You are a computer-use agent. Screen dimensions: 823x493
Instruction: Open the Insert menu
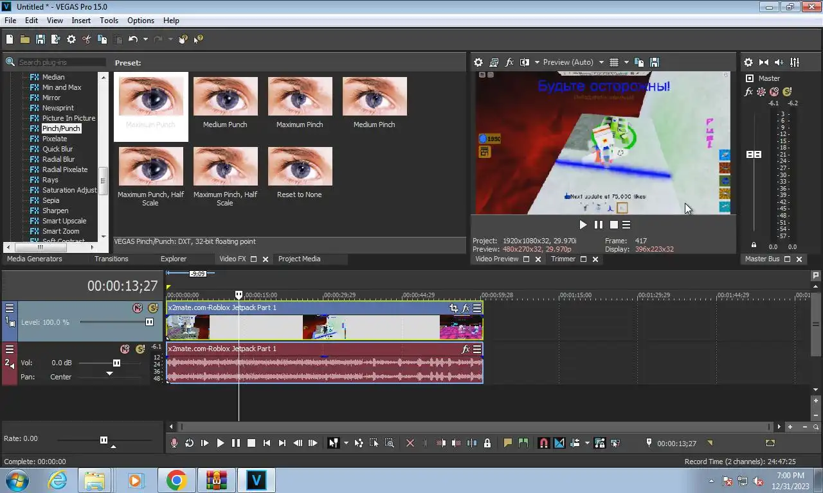click(81, 21)
